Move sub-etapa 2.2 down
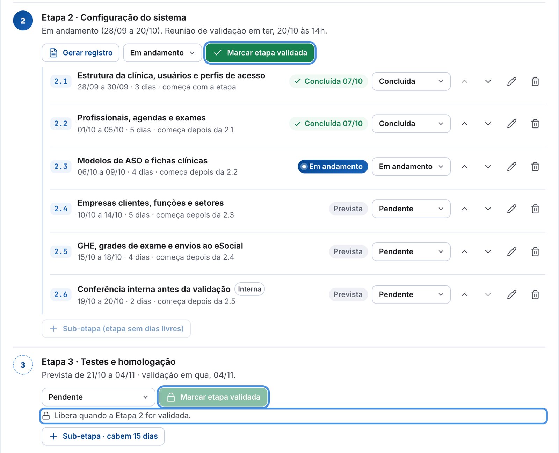 (488, 124)
